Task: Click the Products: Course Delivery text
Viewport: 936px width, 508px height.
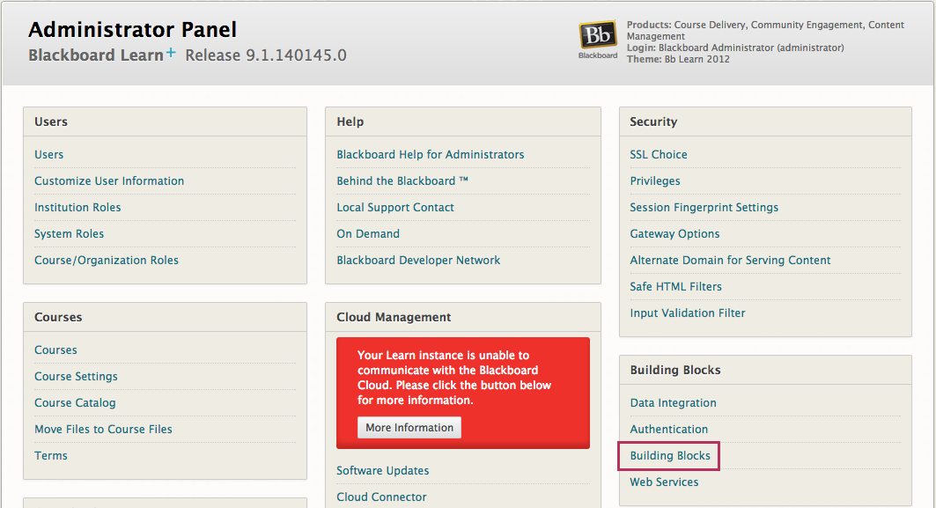Action: point(765,31)
